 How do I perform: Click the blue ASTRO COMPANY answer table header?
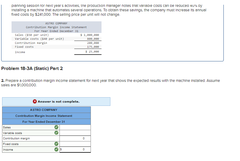point(46,110)
